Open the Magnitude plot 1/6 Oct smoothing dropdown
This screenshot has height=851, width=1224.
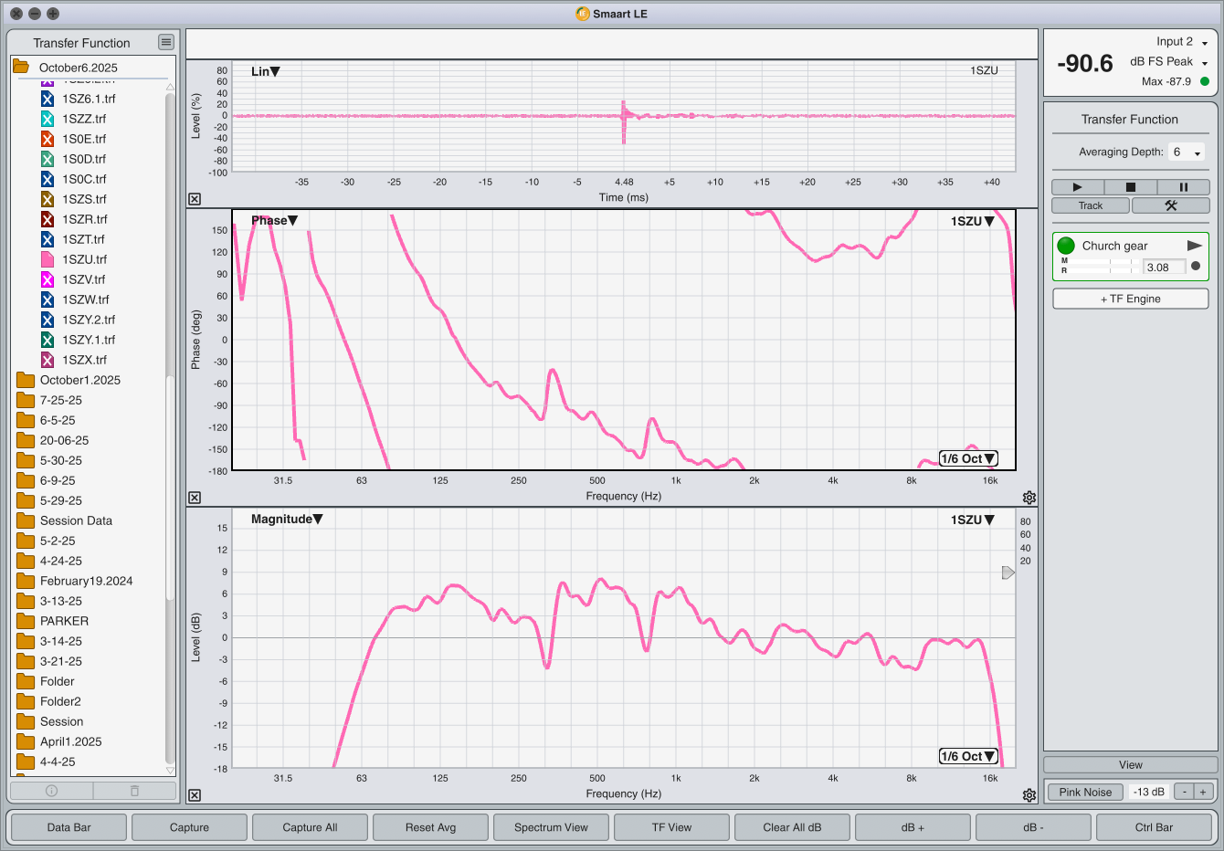(968, 756)
